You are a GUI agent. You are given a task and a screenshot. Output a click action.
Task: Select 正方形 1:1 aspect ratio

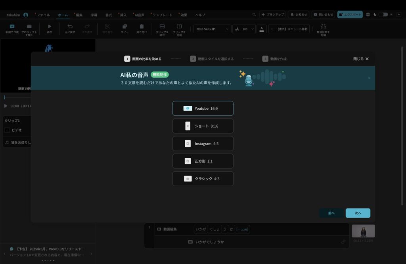(x=203, y=161)
